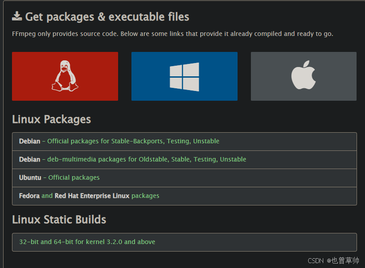Click the Get packages & executable files heading
The image size is (365, 268).
[107, 17]
